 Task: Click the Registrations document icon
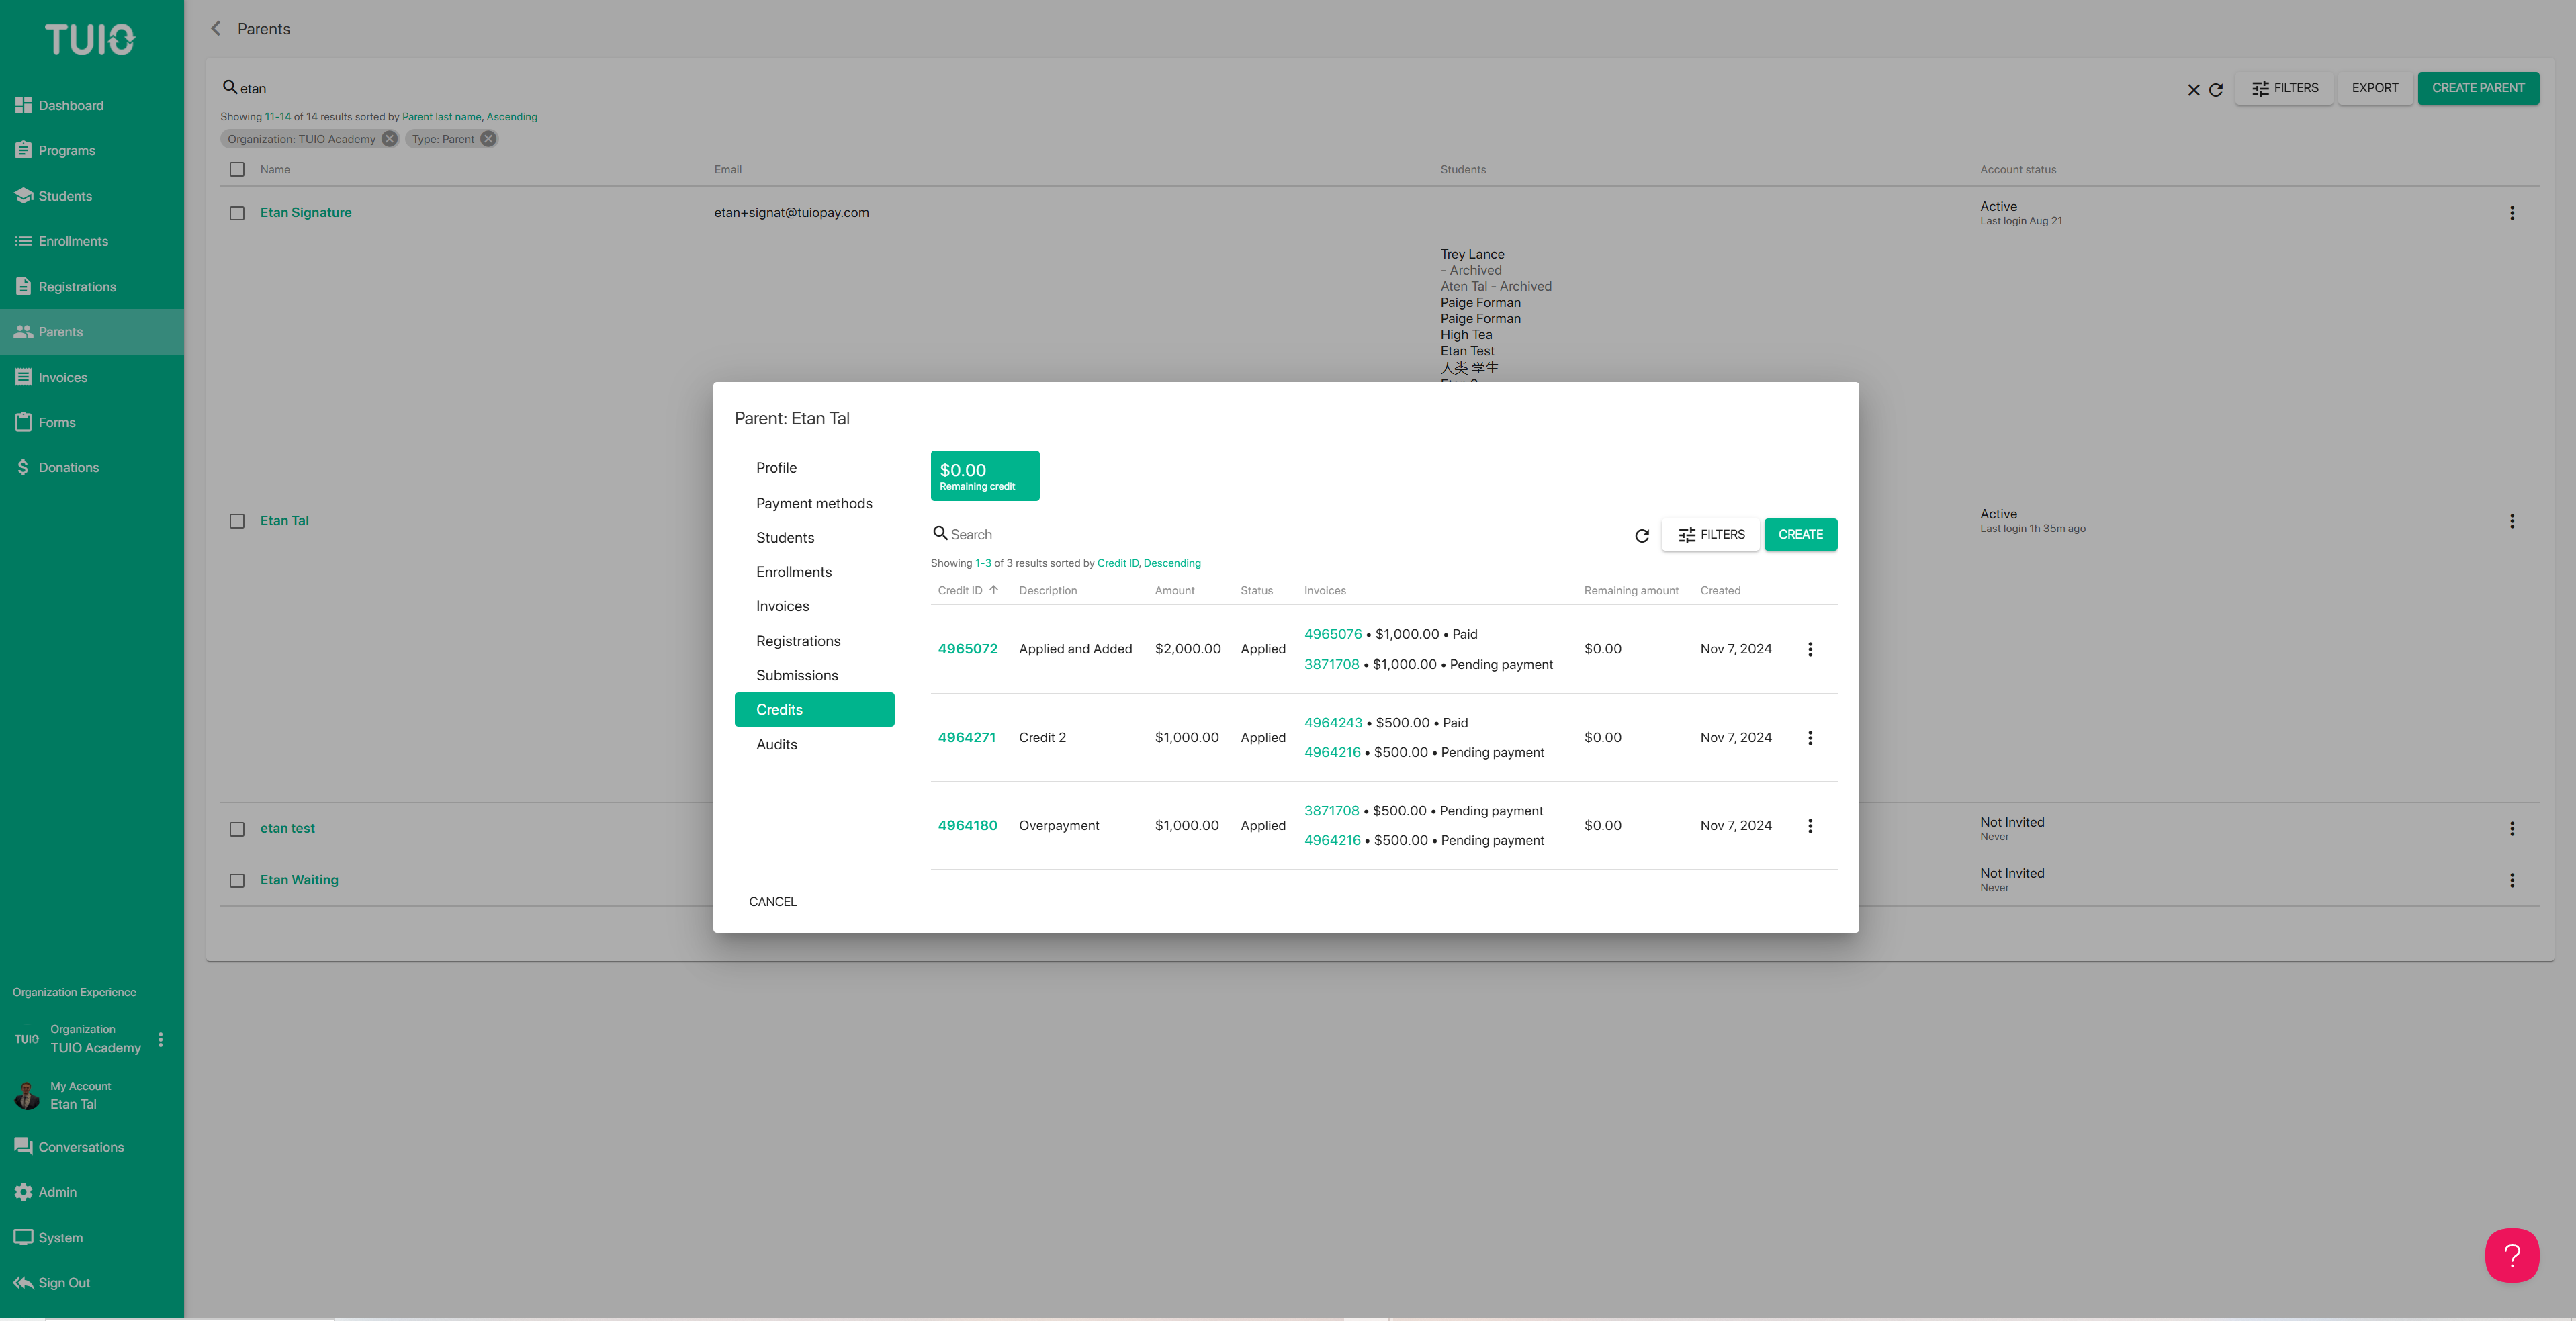[x=23, y=287]
